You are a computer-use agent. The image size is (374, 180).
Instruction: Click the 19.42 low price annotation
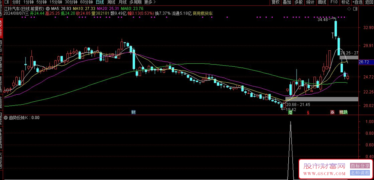pos(291,110)
